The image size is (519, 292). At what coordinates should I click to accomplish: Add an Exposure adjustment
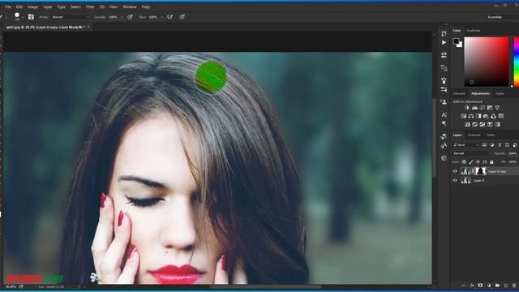point(490,108)
